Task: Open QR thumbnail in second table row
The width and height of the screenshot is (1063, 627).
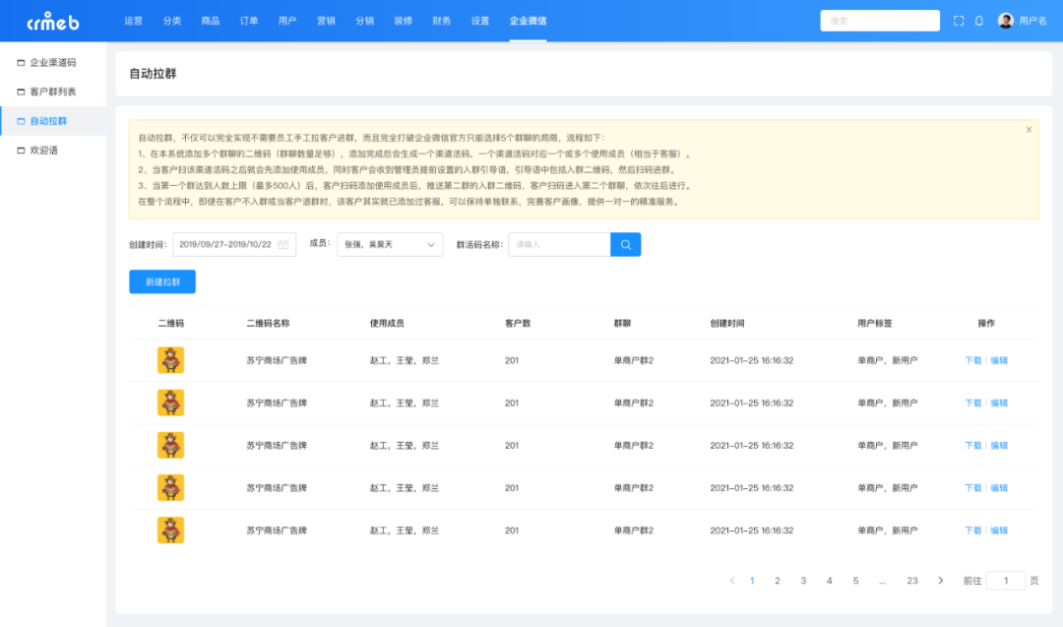Action: pos(171,403)
